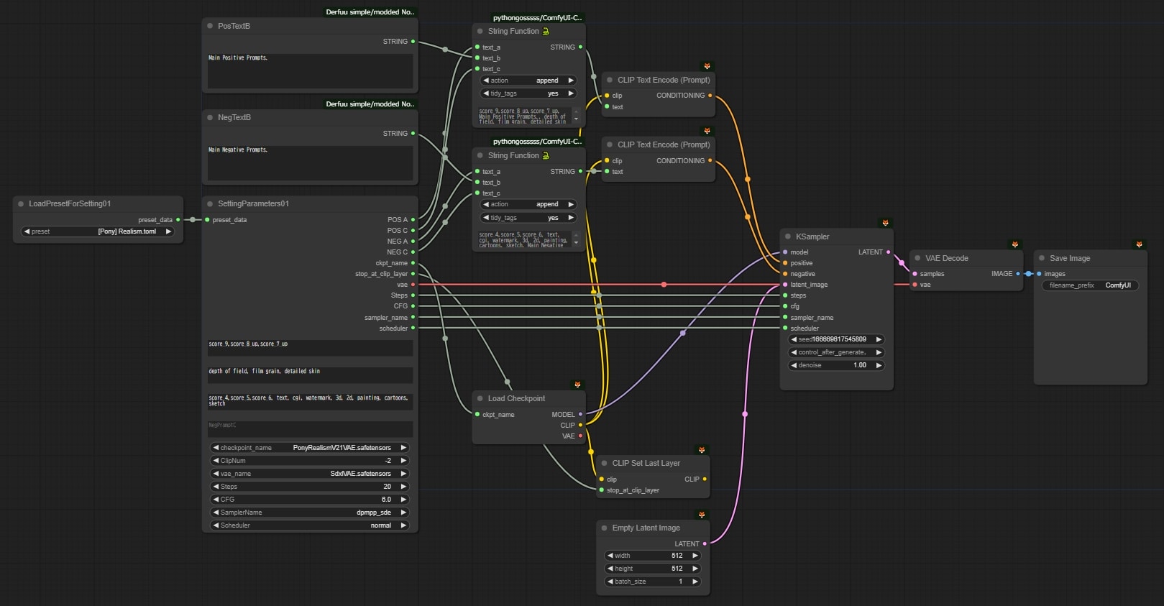The image size is (1164, 606).
Task: Click the upper String Function output text scroll arrows
Action: tap(576, 116)
